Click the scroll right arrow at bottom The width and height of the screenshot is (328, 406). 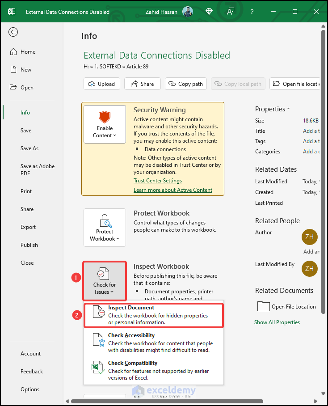(315, 402)
